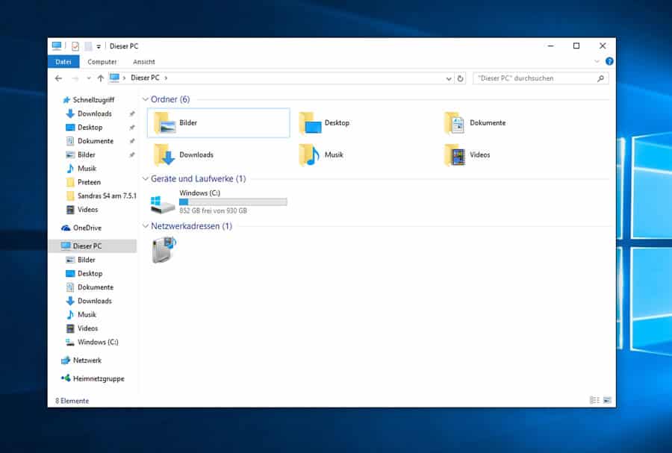The height and width of the screenshot is (453, 672).
Task: Open Heimnetzgruppe in the sidebar
Action: [x=98, y=378]
